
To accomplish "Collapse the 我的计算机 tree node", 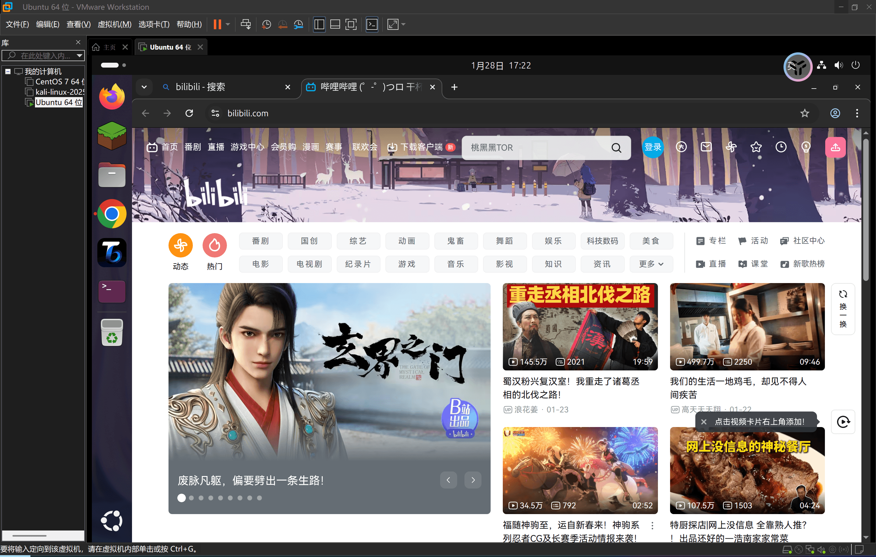I will tap(8, 71).
